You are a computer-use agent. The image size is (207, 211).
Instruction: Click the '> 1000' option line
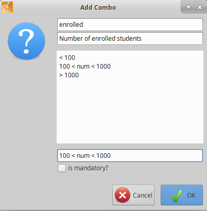click(69, 75)
